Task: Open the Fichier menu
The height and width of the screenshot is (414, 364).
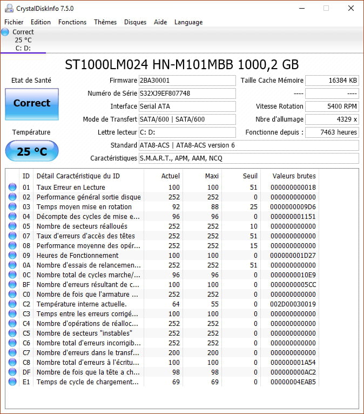Action: coord(14,22)
